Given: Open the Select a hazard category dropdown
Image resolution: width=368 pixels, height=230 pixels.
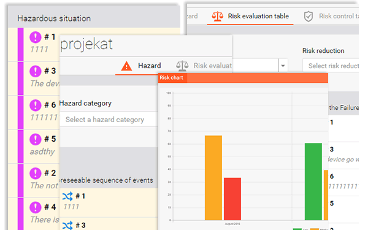Looking at the screenshot, I should (109, 120).
